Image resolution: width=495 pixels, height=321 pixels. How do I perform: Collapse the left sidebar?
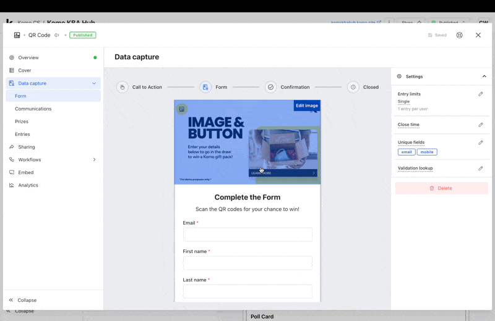click(22, 300)
